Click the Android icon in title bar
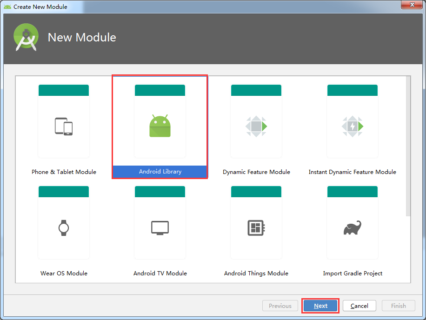 click(x=7, y=7)
